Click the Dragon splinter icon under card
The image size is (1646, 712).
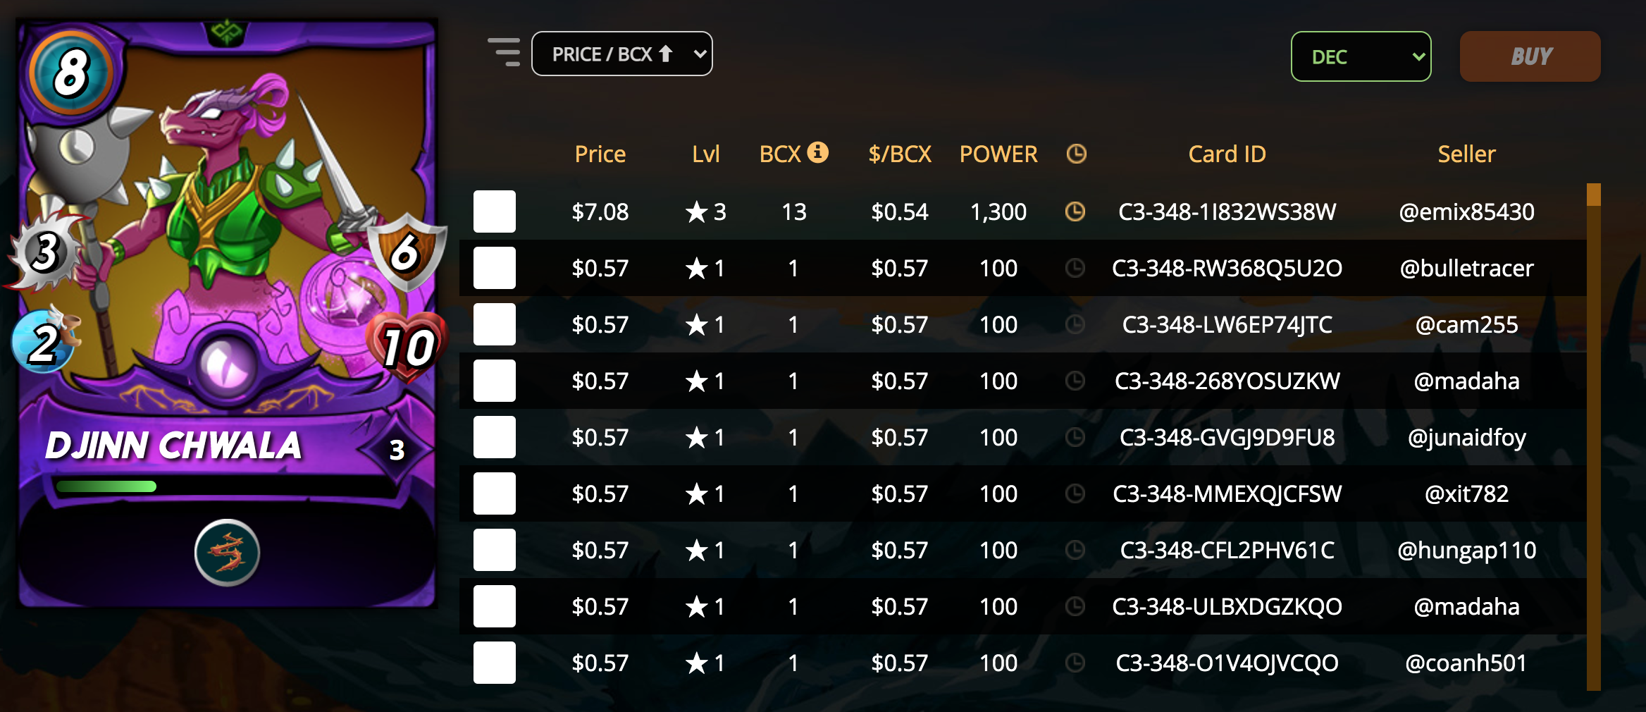click(227, 553)
